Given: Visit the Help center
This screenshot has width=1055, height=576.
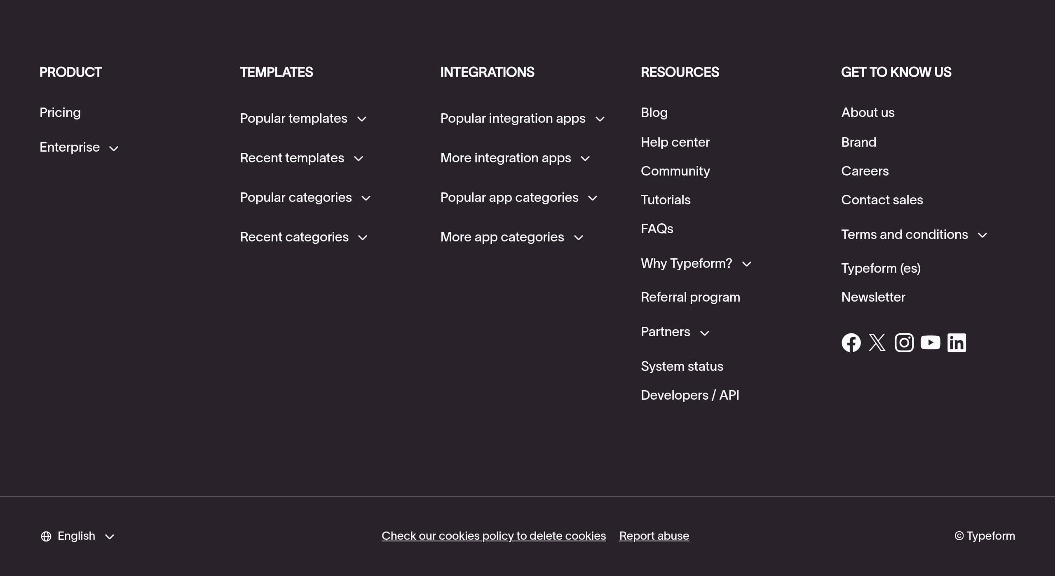Looking at the screenshot, I should 675,142.
